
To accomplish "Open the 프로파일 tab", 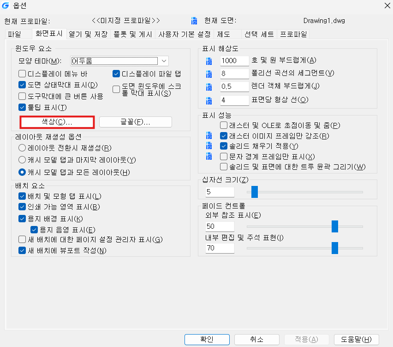I will point(293,34).
